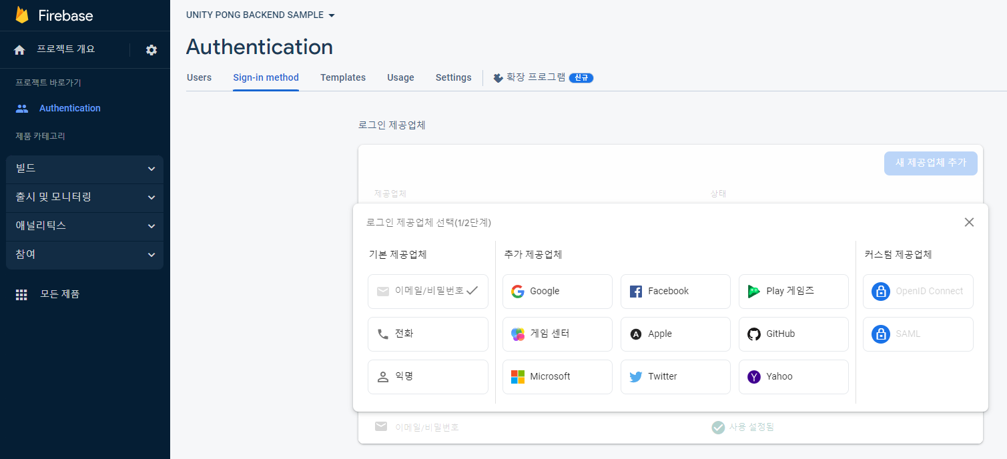Viewport: 1007px width, 459px height.
Task: Click the SAML lock icon
Action: [x=881, y=334]
